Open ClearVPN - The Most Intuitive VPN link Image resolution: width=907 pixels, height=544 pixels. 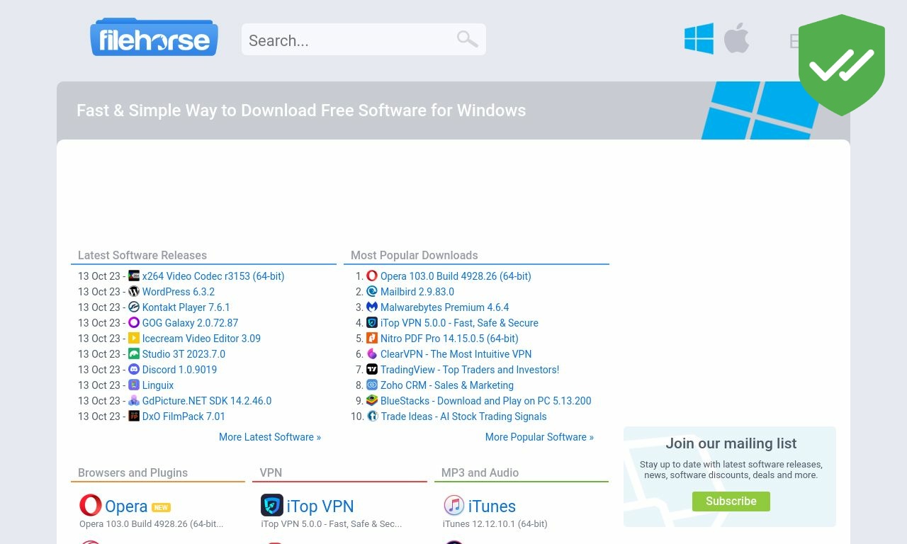coord(456,354)
